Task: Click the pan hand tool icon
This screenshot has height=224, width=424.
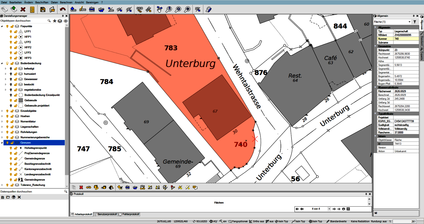Action: click(159, 10)
